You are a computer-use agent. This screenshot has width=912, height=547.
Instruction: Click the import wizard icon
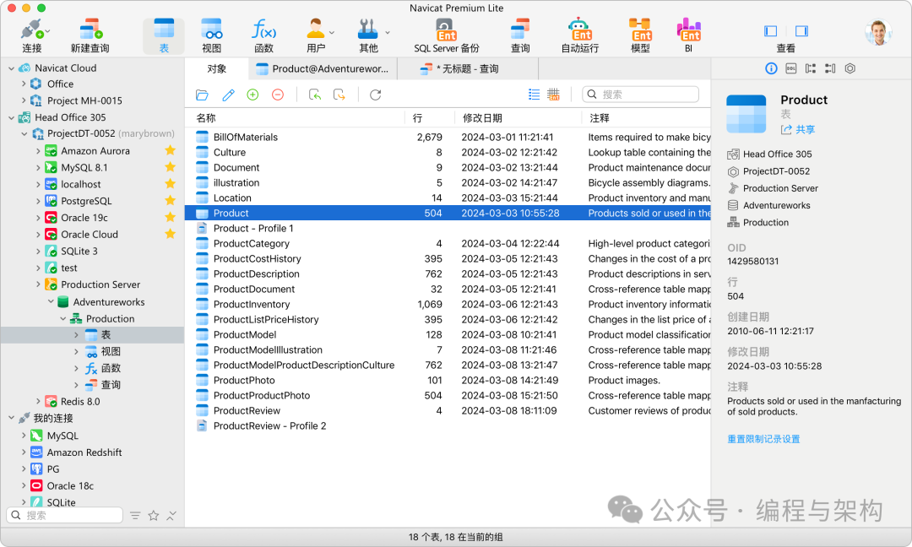(315, 95)
